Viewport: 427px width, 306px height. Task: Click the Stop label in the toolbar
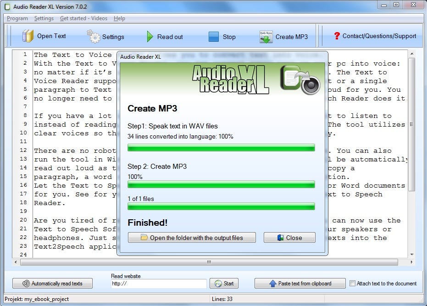click(229, 37)
